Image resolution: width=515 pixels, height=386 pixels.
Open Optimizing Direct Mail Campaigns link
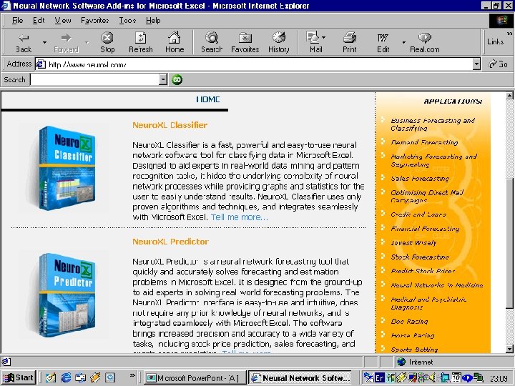427,197
